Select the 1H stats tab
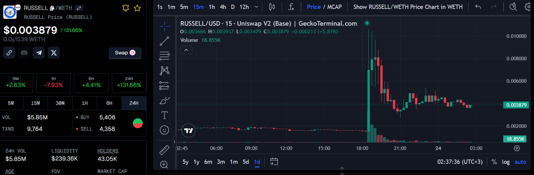Screen dimensions: 534x175 (85, 103)
